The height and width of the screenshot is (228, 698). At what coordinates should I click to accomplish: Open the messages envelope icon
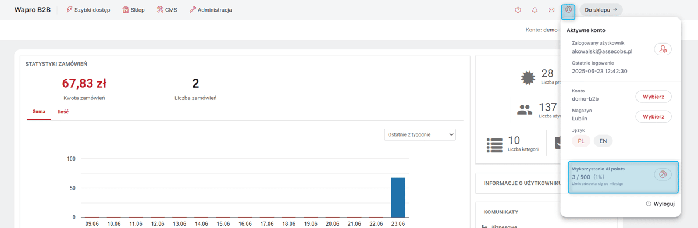point(551,10)
